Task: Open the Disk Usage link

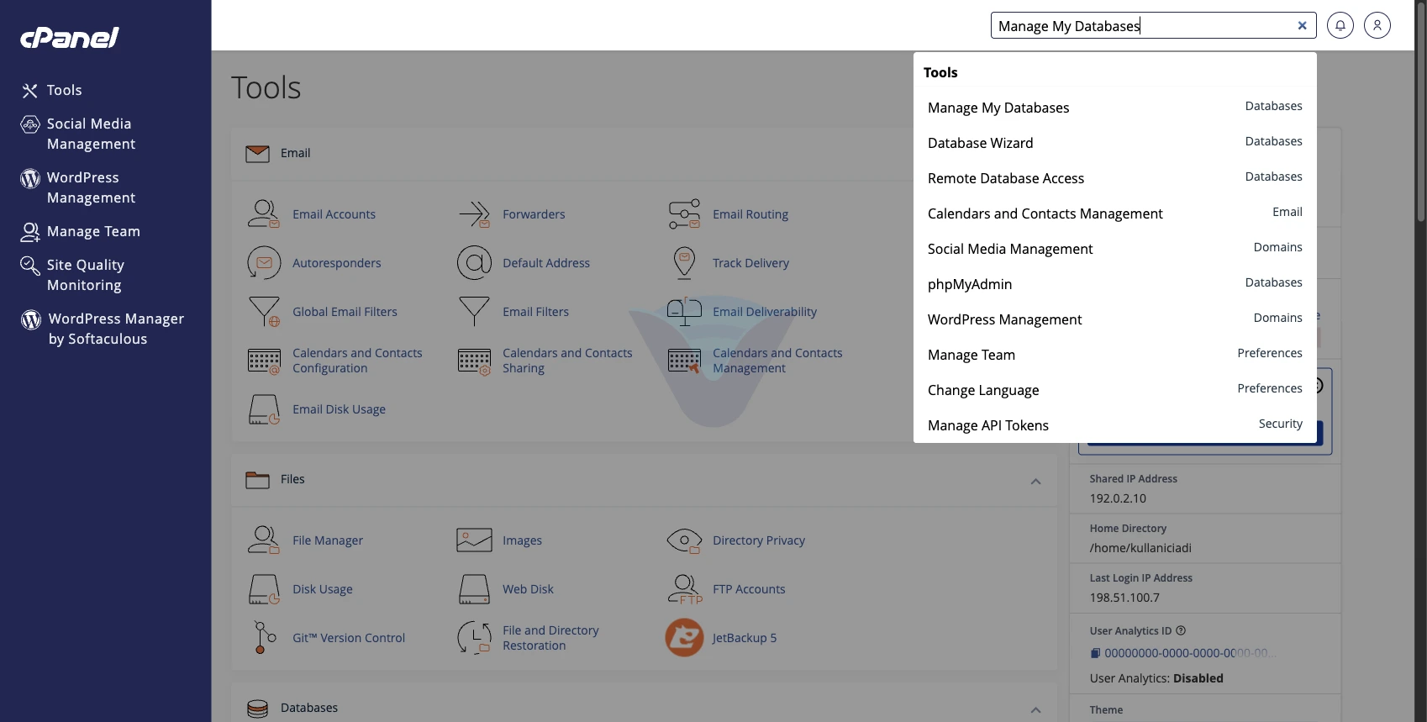Action: pyautogui.click(x=323, y=589)
